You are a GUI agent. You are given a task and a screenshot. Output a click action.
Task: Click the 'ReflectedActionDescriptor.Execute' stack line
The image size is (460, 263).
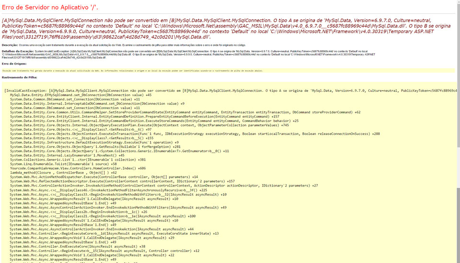coord(122,181)
